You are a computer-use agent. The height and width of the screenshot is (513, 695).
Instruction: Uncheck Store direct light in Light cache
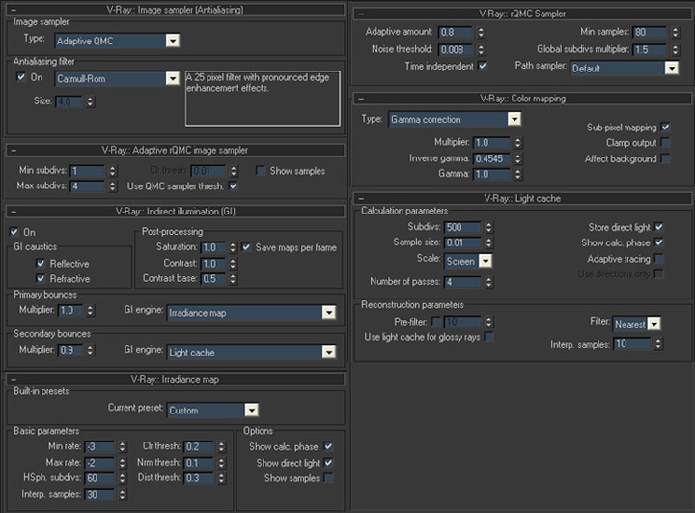point(659,228)
